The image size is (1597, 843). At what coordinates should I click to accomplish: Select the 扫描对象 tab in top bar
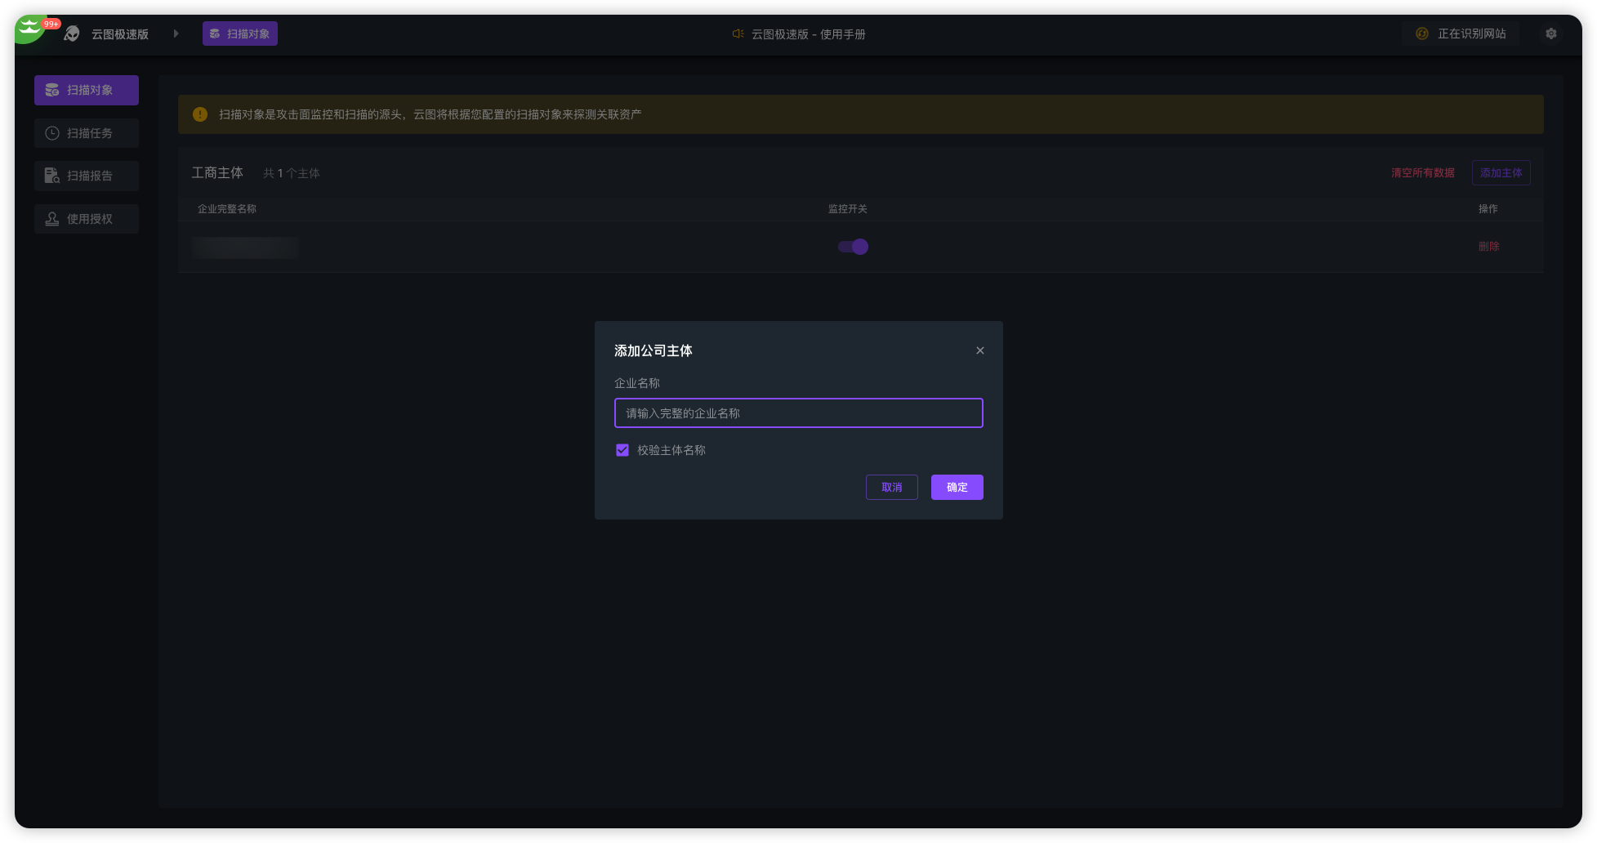tap(240, 33)
